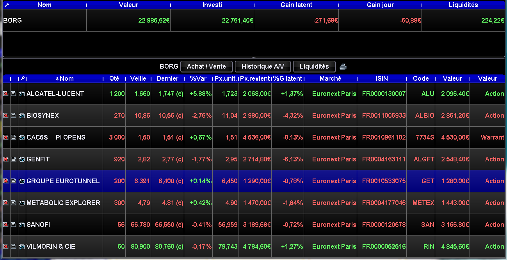Click the Gain jour header in the account summary
507x260 pixels.
(381, 5)
